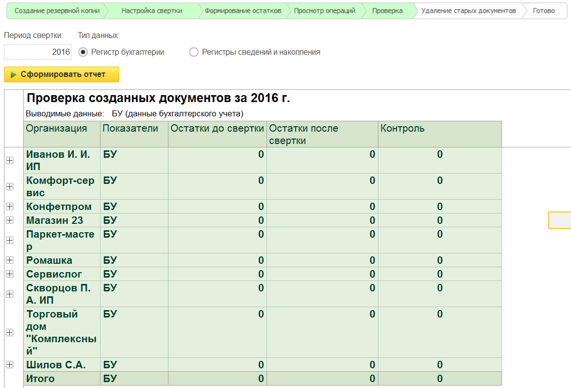Expand the Скворцов П. А. ИП row
Viewport: 571px width, 388px height.
coord(9,294)
